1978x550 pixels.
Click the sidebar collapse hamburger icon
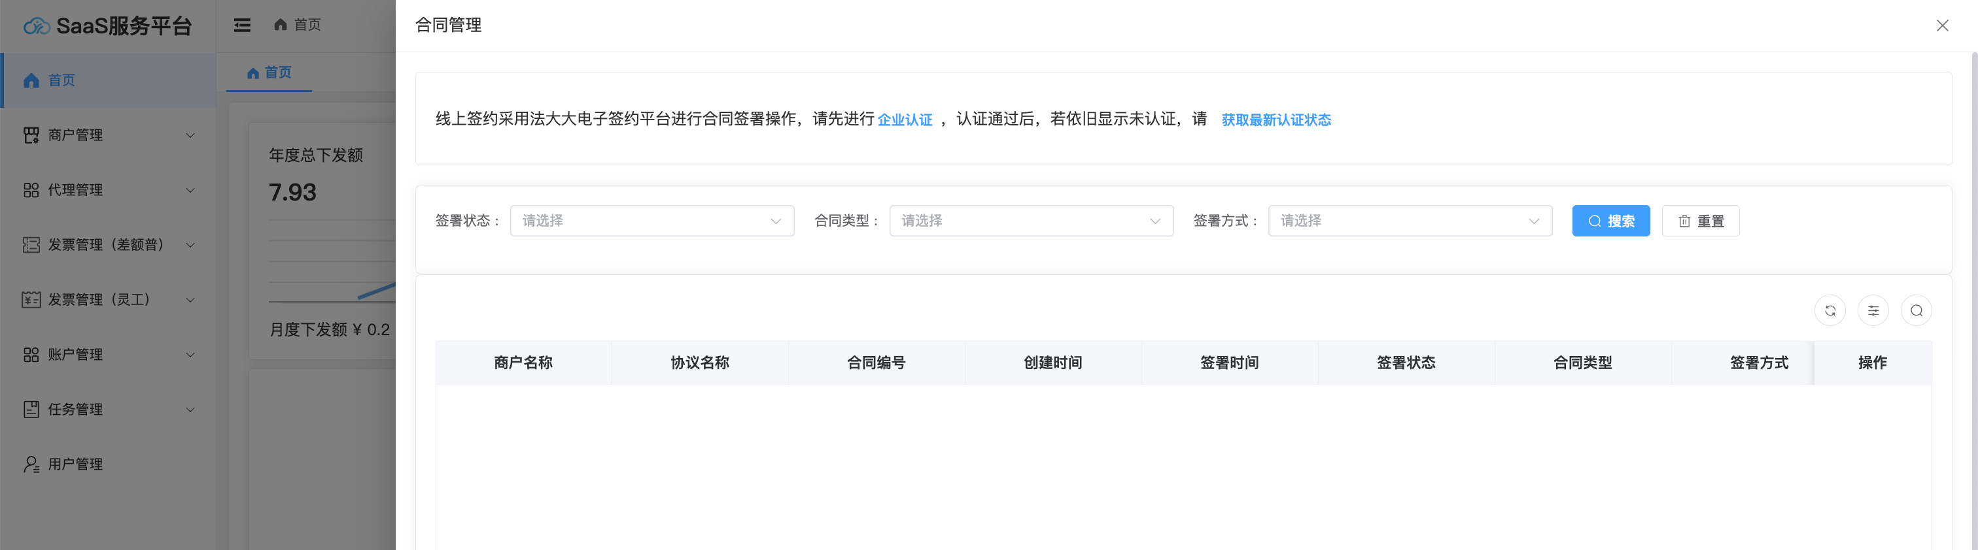click(242, 25)
